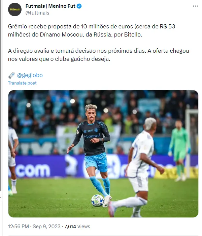
Task: Click the white-shirted player in photo foreground
Action: [x=136, y=167]
